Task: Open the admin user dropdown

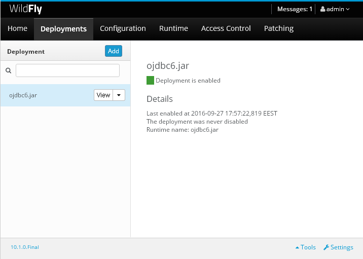Action: click(335, 9)
